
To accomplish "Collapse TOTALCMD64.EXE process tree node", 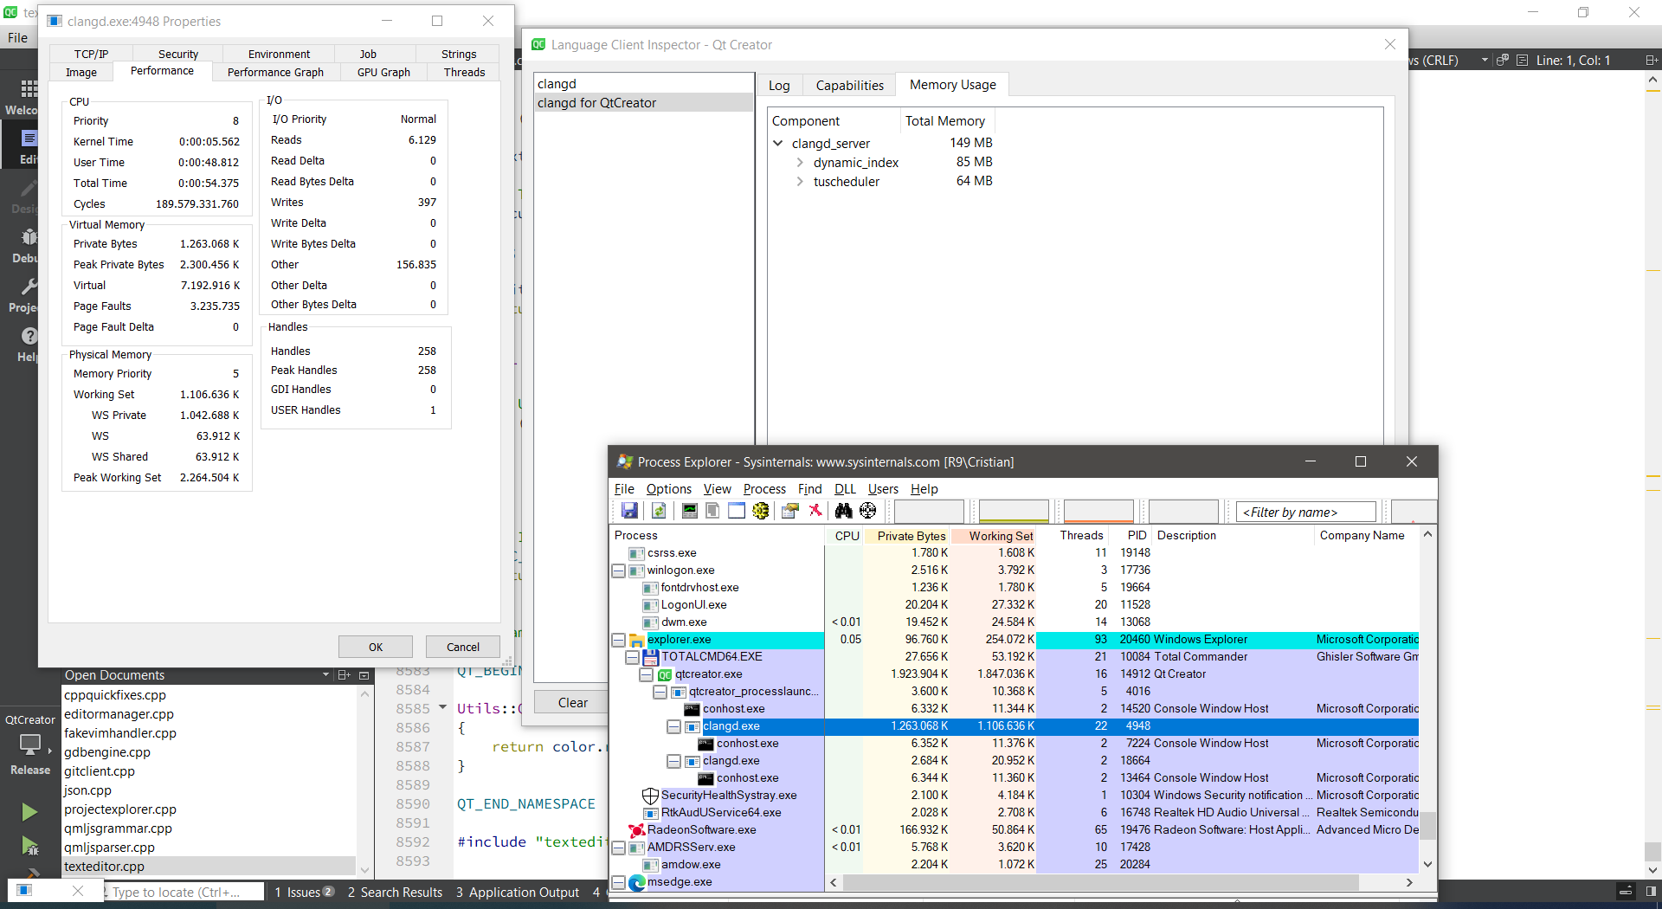I will (633, 657).
